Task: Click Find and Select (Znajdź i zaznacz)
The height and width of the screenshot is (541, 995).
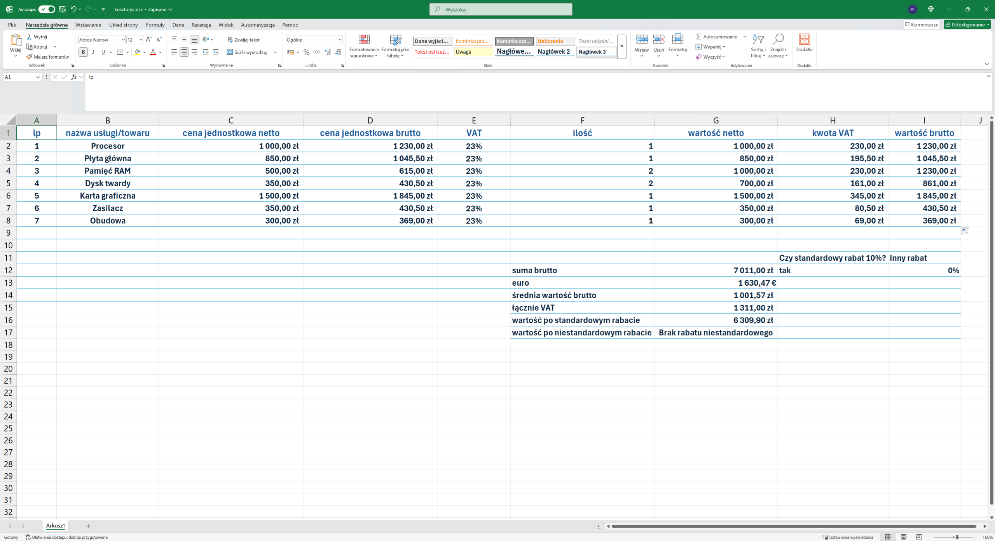Action: 778,46
